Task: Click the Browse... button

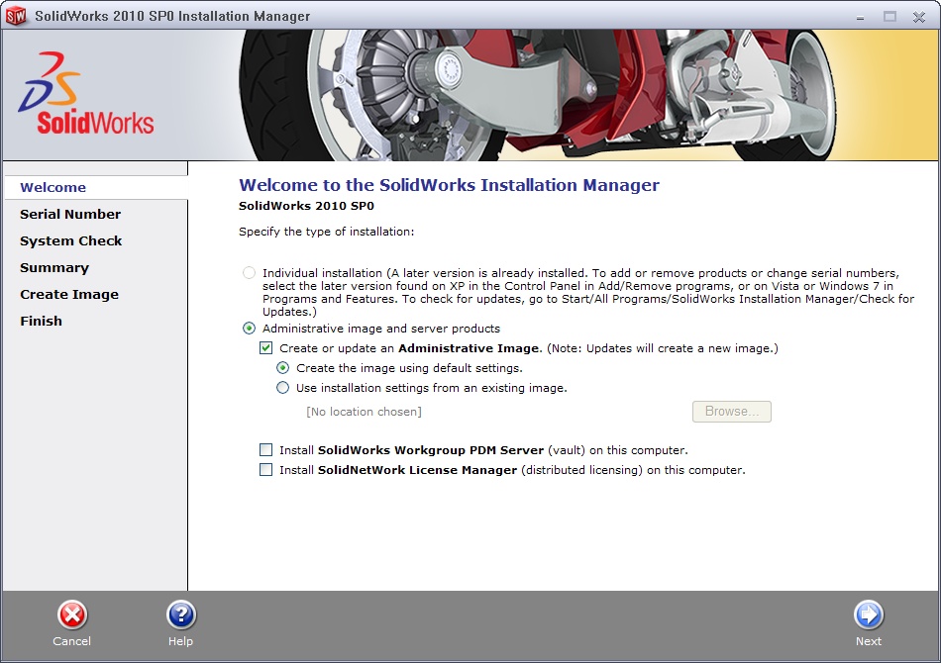Action: tap(732, 412)
